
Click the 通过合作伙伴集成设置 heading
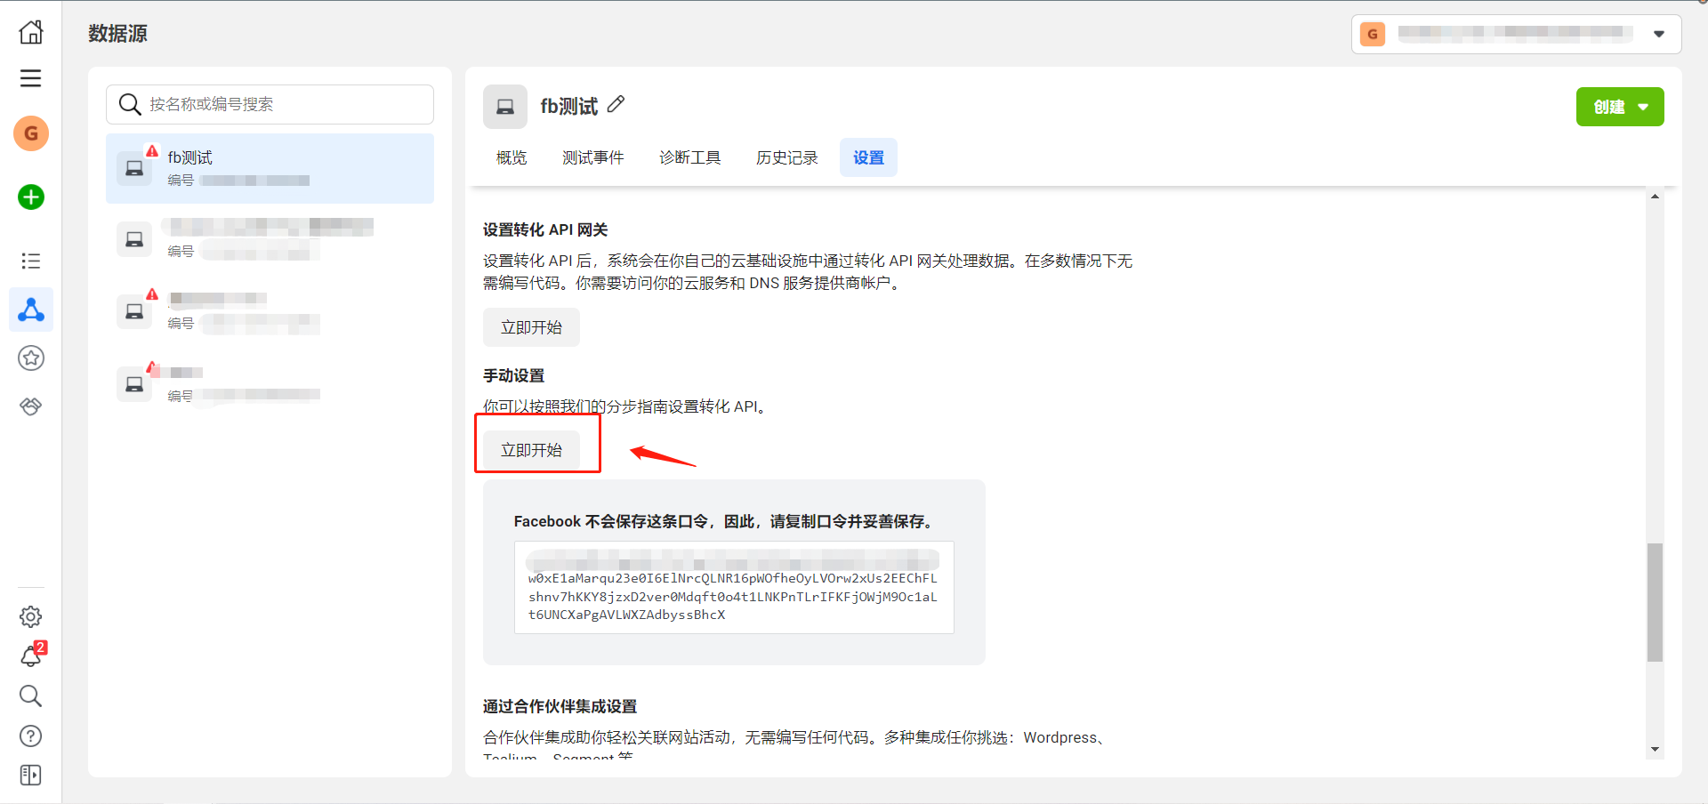[560, 706]
